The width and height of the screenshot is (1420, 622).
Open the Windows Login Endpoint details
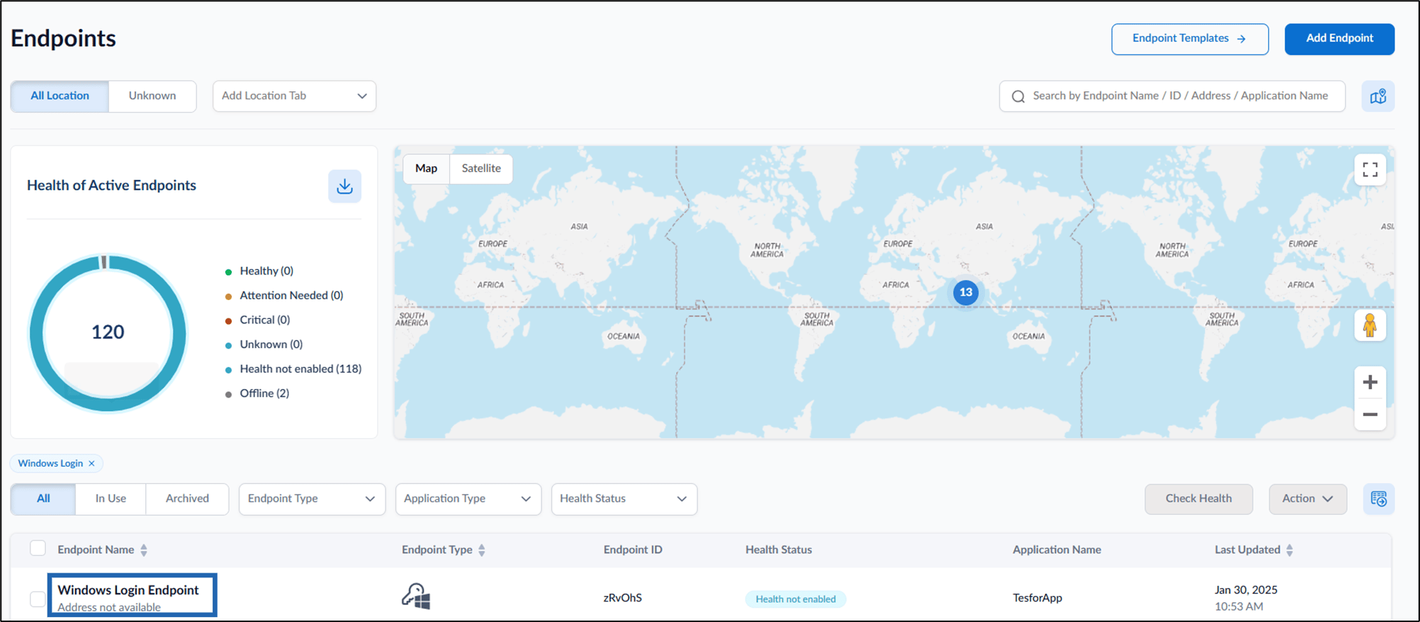(128, 590)
